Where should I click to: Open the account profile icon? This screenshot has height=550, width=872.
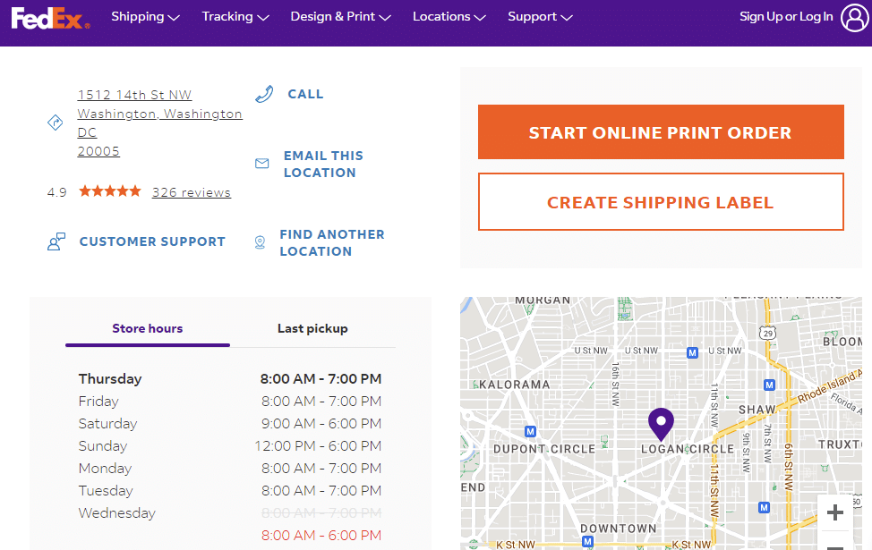click(853, 17)
